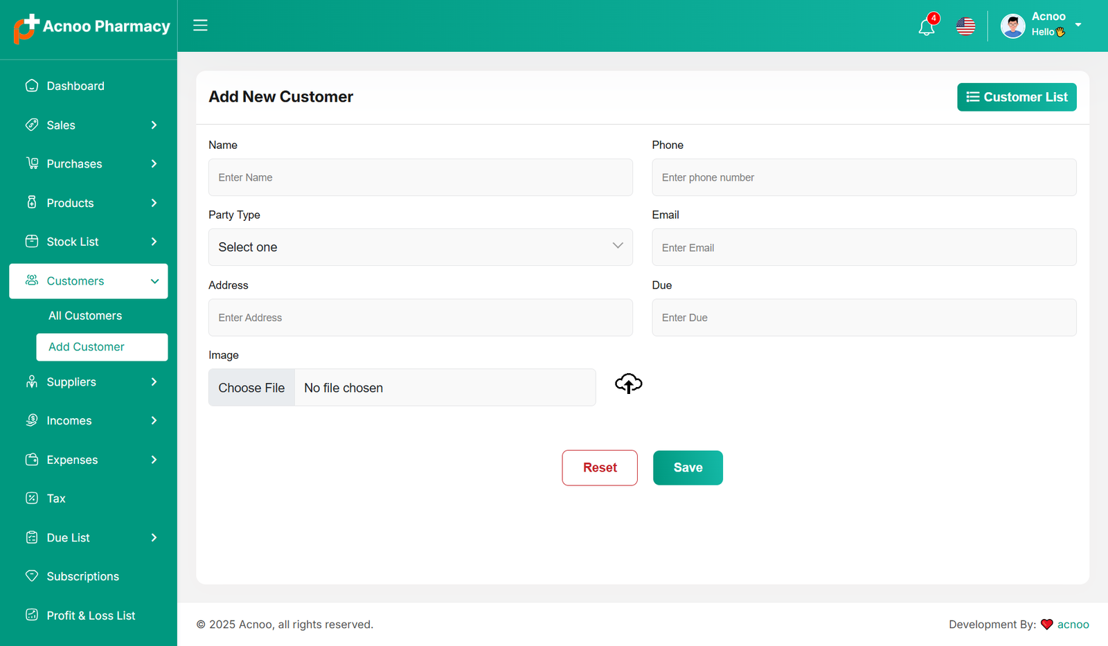Click the cloud upload icon
Viewport: 1108px width, 646px height.
click(x=628, y=384)
